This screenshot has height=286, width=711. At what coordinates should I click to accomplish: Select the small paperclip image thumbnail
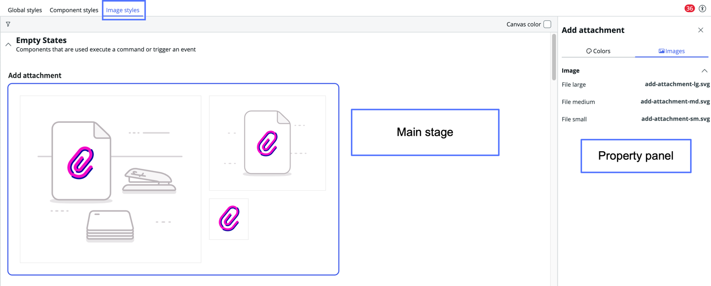click(x=229, y=219)
